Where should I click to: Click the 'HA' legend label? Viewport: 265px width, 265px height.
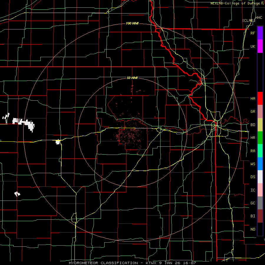pyautogui.click(x=253, y=98)
